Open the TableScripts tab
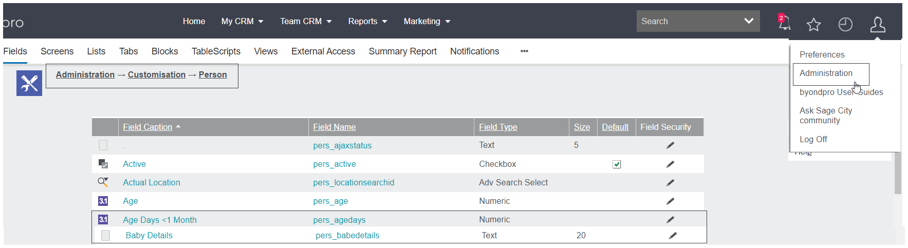This screenshot has width=908, height=248. pos(216,51)
